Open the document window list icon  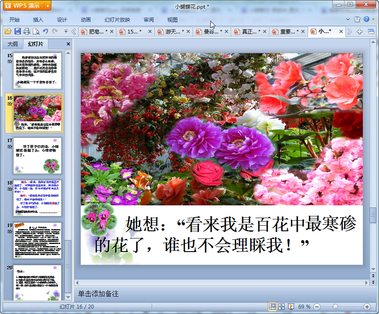tap(371, 31)
